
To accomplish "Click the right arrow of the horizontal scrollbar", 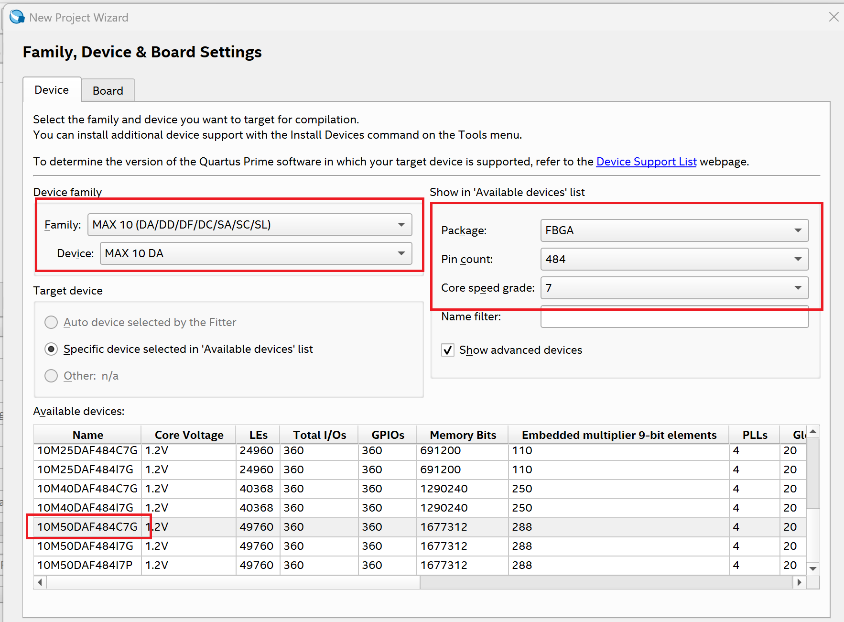I will tap(799, 582).
